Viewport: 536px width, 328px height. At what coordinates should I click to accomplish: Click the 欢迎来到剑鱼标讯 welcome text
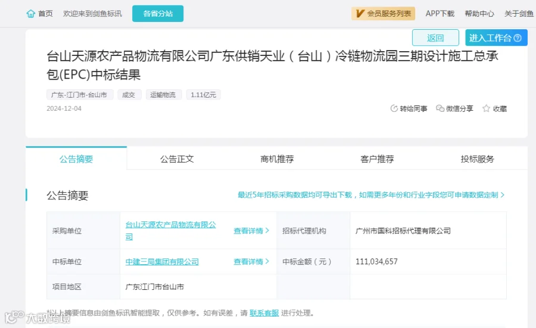[x=92, y=14]
